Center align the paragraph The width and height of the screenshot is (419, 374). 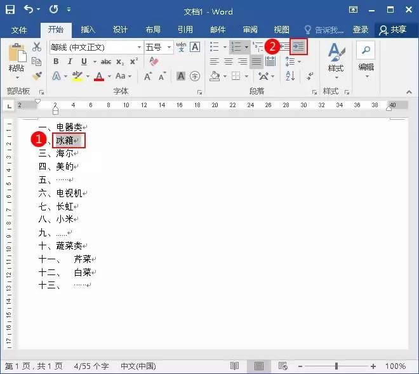[x=228, y=61]
